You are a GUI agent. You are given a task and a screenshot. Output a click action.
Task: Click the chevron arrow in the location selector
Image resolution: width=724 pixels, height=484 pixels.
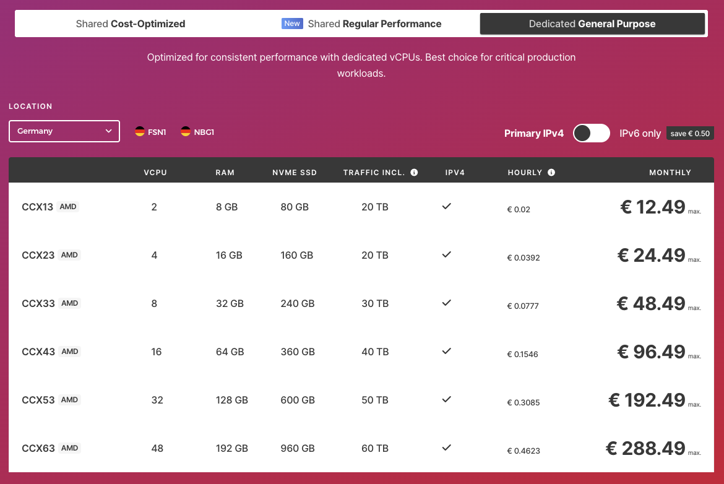(109, 131)
